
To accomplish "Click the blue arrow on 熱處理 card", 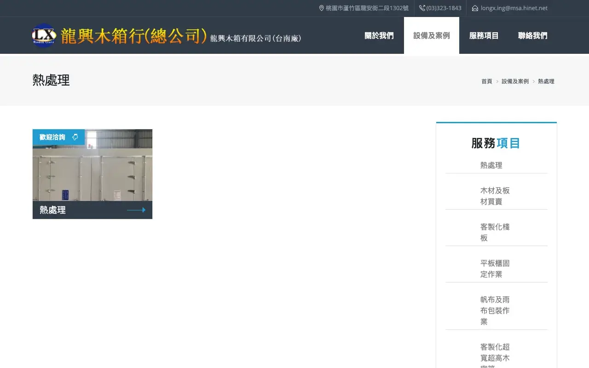I will click(x=136, y=210).
